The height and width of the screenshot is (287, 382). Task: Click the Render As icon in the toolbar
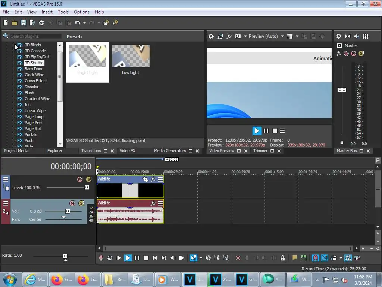click(32, 23)
